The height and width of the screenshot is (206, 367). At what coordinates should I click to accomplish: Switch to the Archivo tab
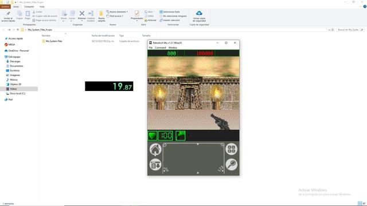(x=5, y=7)
